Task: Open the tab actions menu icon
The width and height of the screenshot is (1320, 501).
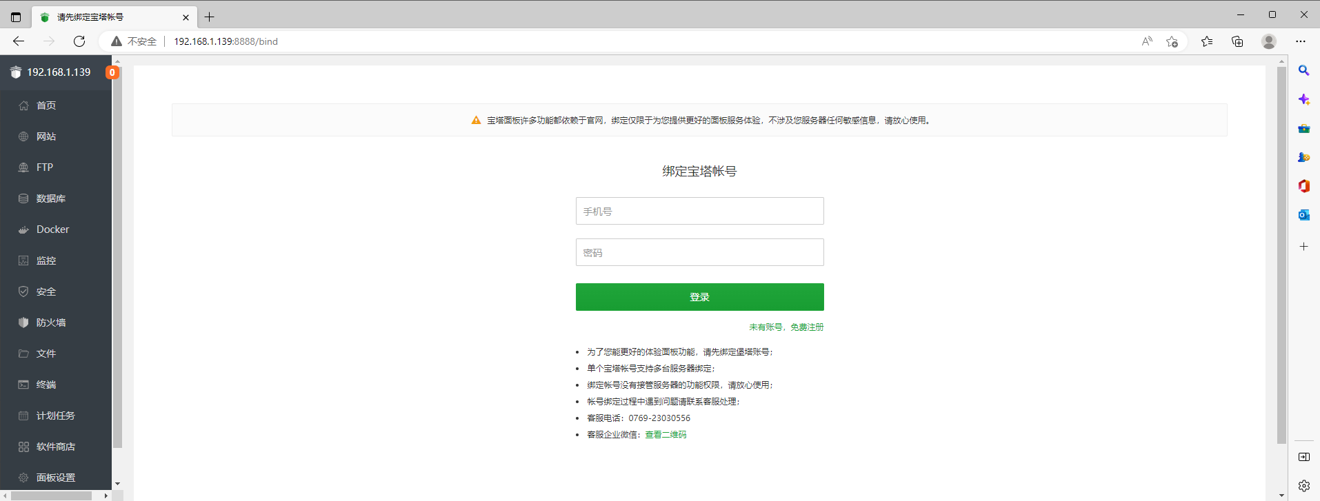Action: (x=16, y=17)
